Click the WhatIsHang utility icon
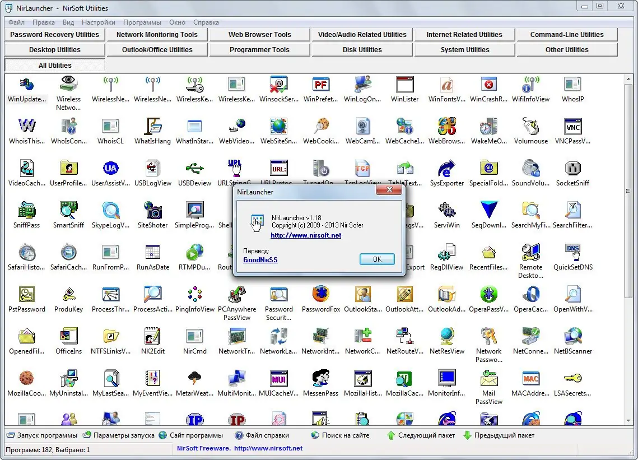 click(x=152, y=126)
